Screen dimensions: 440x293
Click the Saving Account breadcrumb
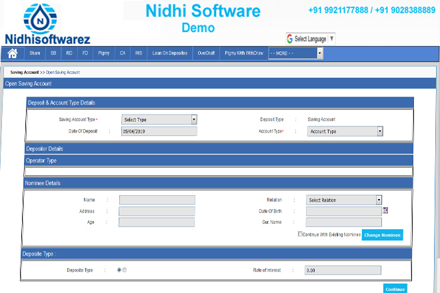click(x=25, y=73)
